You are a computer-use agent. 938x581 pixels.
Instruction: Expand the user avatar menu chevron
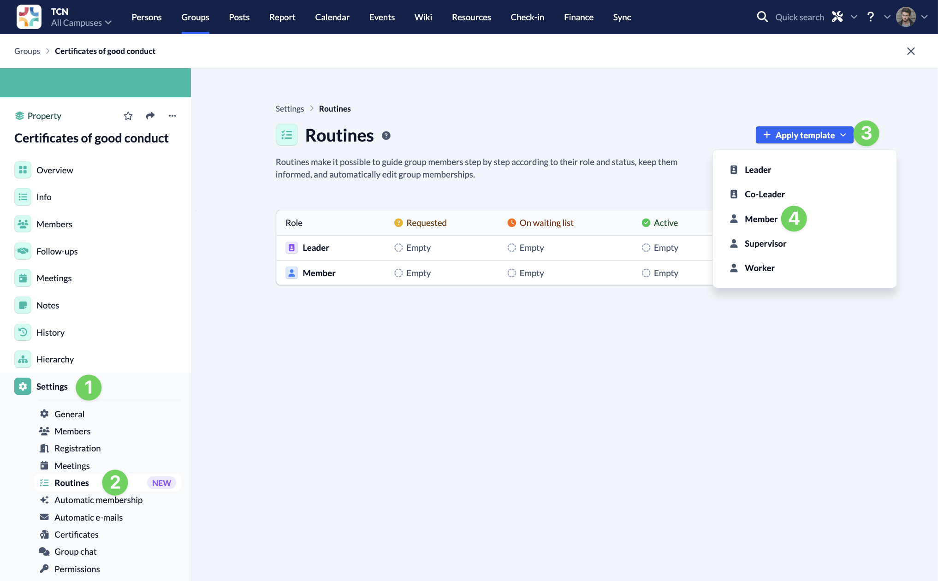(924, 17)
